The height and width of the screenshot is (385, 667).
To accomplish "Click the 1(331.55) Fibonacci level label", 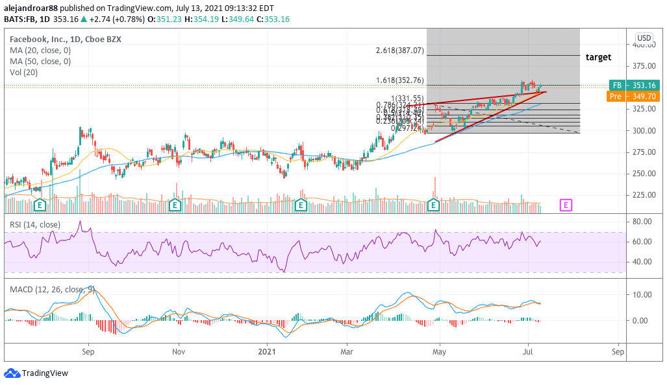I will coord(407,99).
